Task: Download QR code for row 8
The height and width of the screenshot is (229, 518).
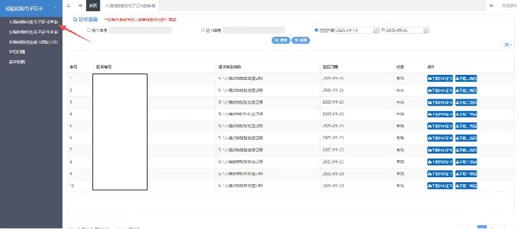Action: (466, 162)
